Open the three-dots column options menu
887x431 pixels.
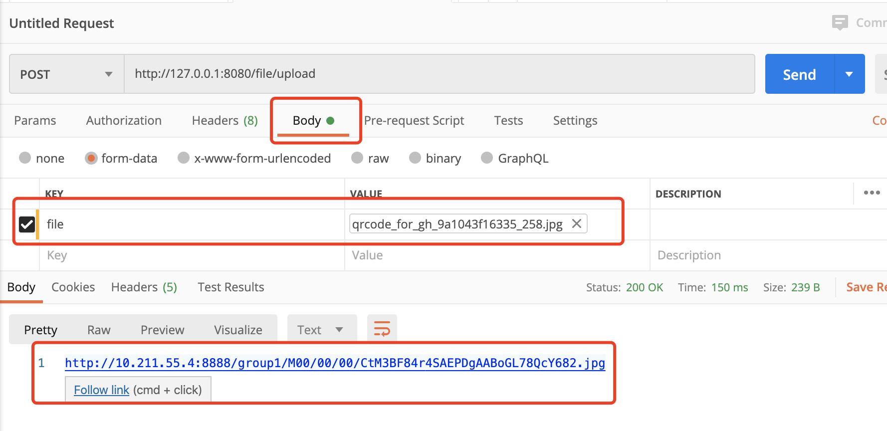pos(872,193)
